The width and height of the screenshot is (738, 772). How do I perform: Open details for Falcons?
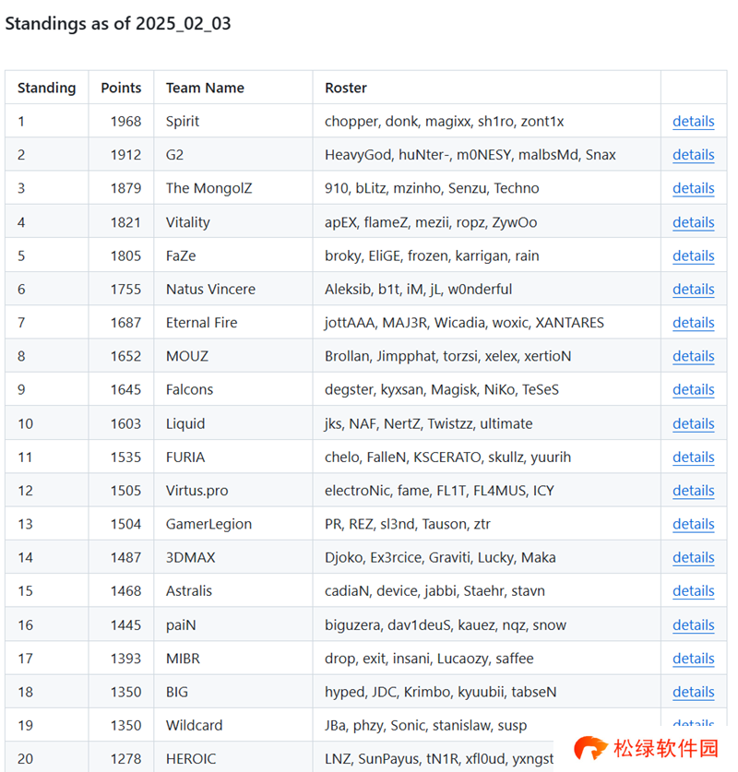tap(693, 389)
